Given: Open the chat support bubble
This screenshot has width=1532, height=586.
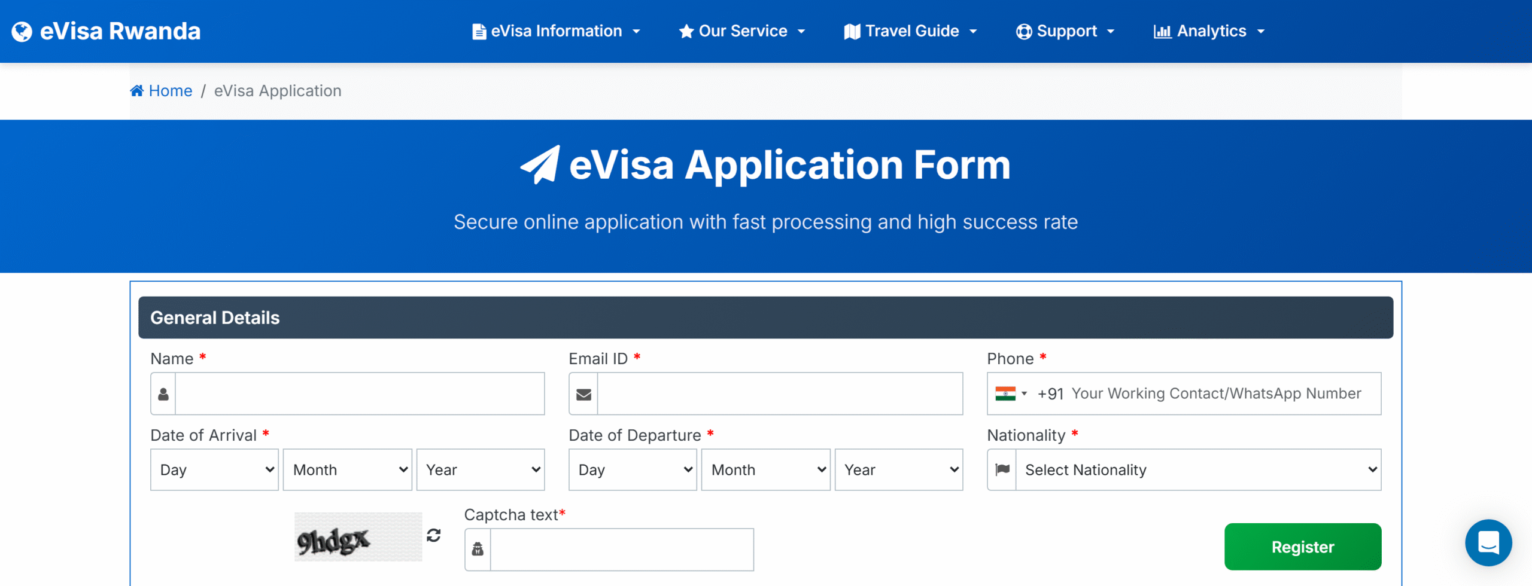Looking at the screenshot, I should pyautogui.click(x=1488, y=542).
